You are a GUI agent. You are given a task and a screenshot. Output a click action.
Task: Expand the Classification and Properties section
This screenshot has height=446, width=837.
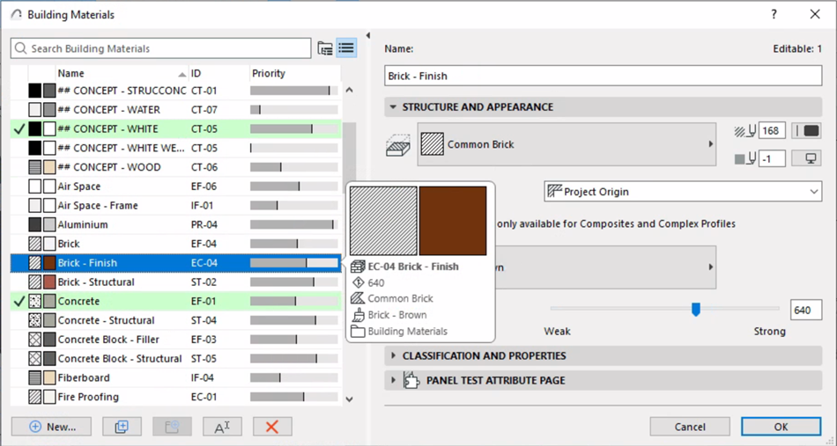point(394,355)
